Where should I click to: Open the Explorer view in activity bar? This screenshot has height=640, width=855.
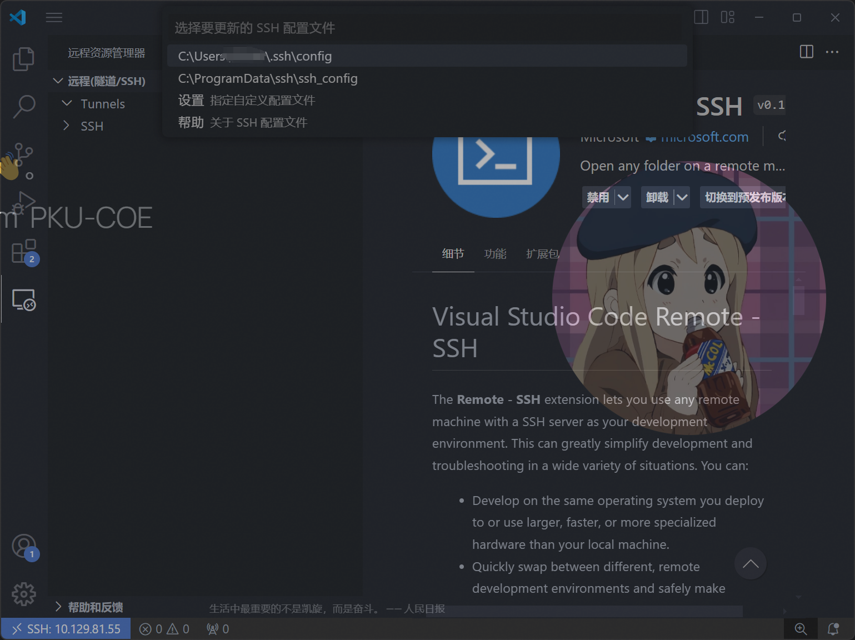[23, 59]
